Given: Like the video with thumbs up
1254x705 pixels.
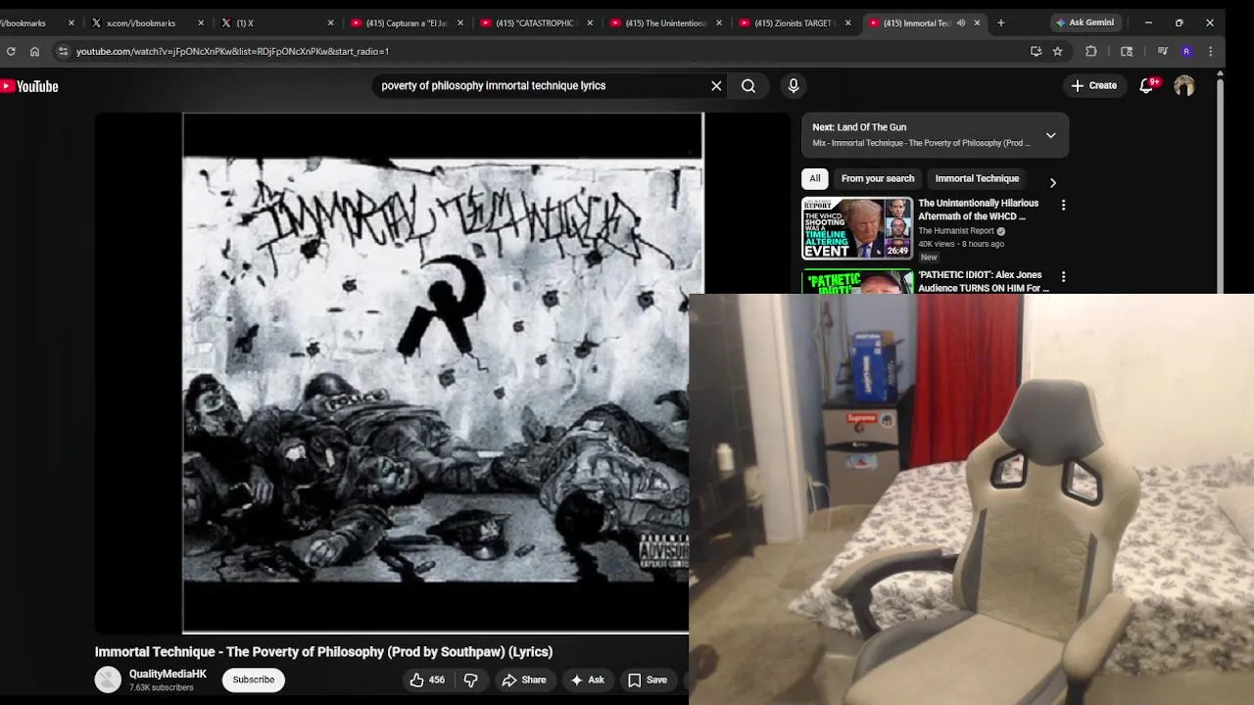Looking at the screenshot, I should (427, 680).
